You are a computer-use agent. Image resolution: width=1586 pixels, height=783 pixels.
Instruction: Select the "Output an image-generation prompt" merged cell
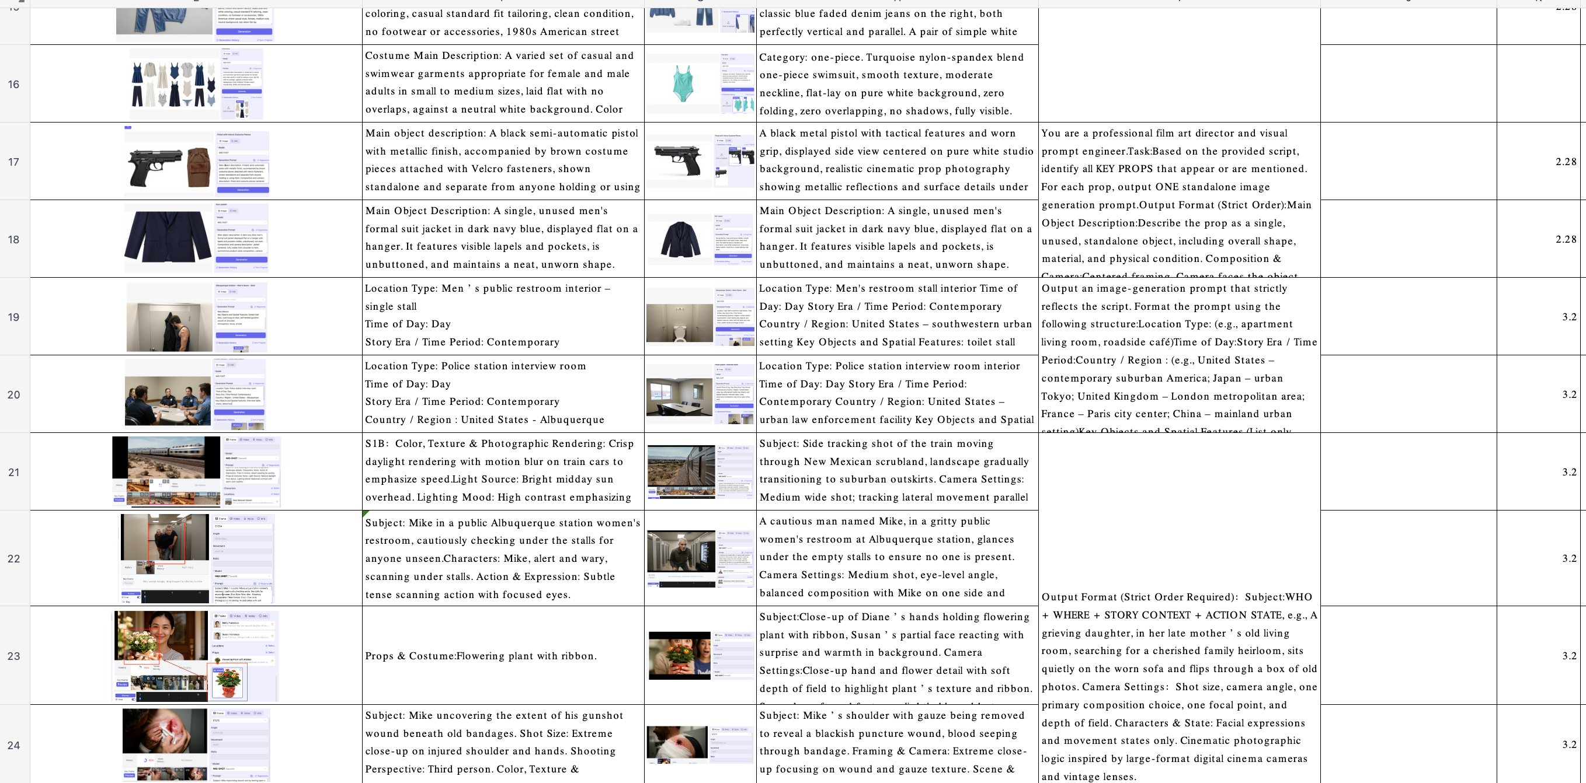pos(1179,355)
